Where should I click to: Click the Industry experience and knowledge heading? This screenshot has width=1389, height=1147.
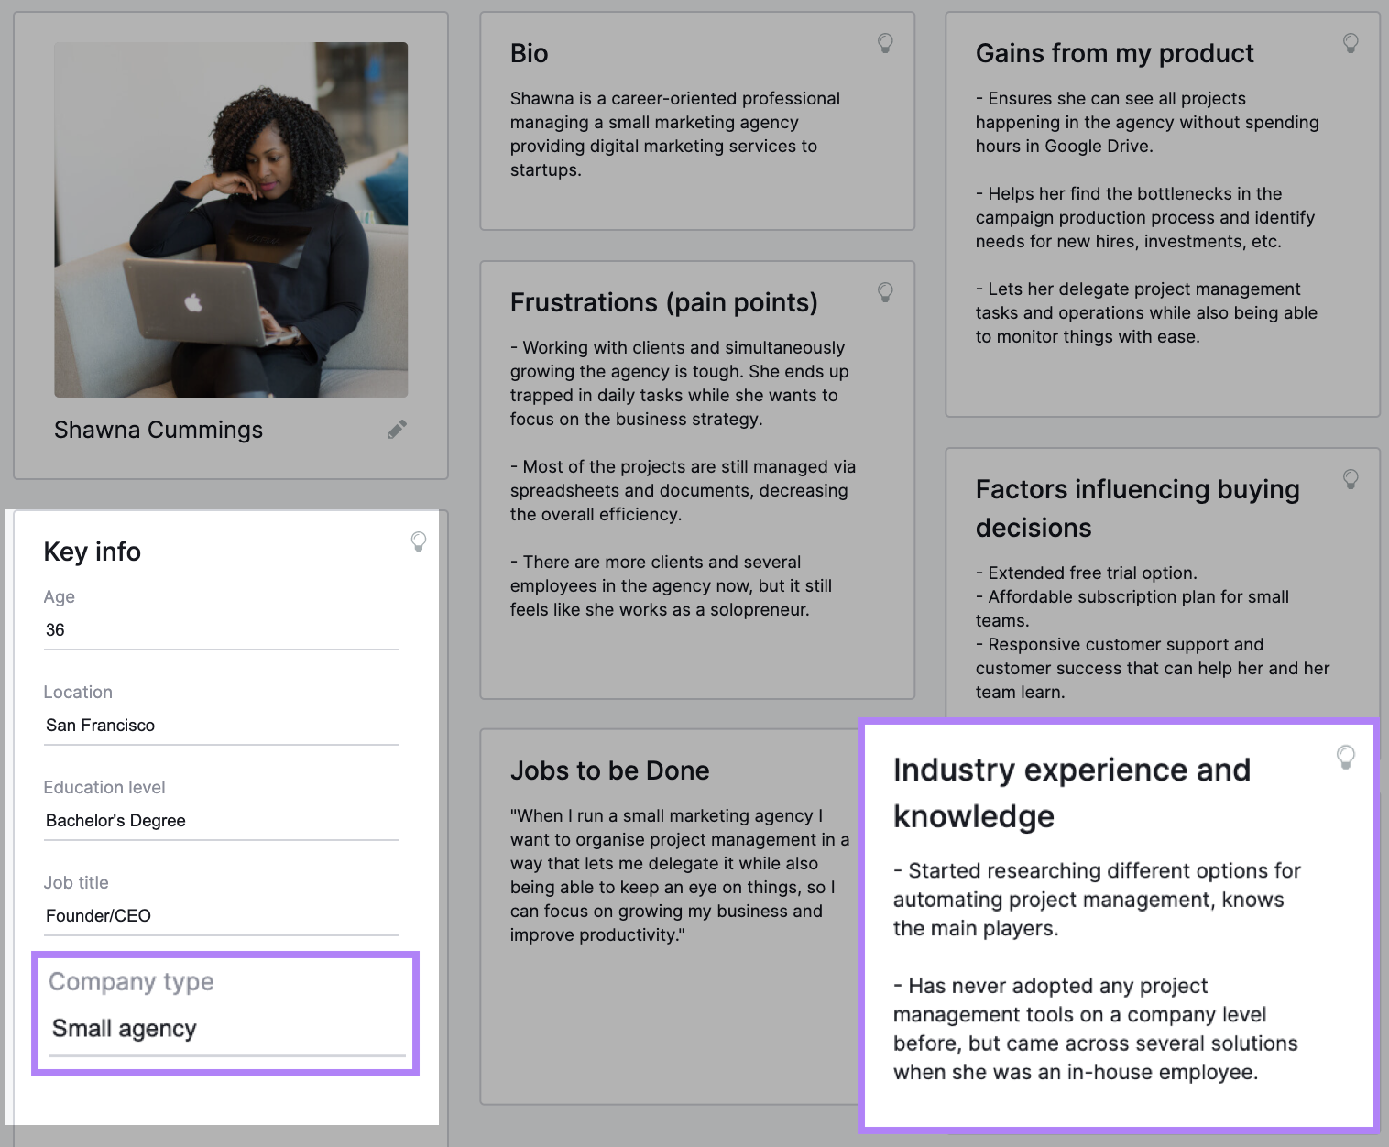1072,792
